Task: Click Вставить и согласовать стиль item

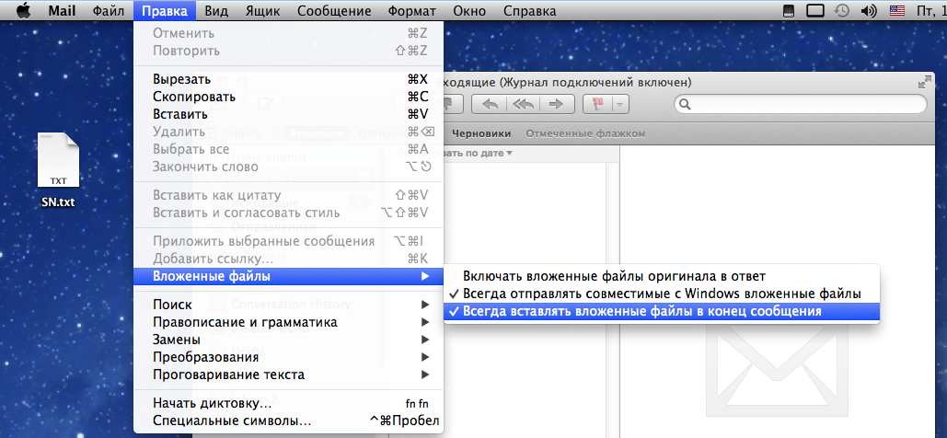Action: 289,213
